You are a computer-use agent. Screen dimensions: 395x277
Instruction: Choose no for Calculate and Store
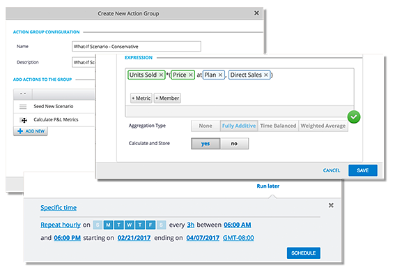(234, 144)
